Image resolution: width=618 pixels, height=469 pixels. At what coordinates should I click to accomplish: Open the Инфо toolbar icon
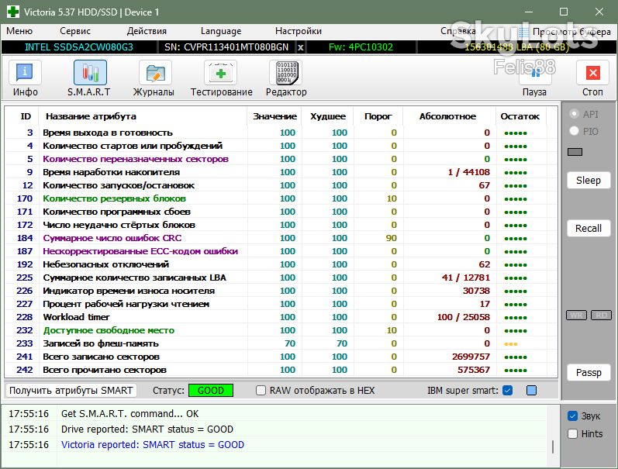(x=25, y=73)
